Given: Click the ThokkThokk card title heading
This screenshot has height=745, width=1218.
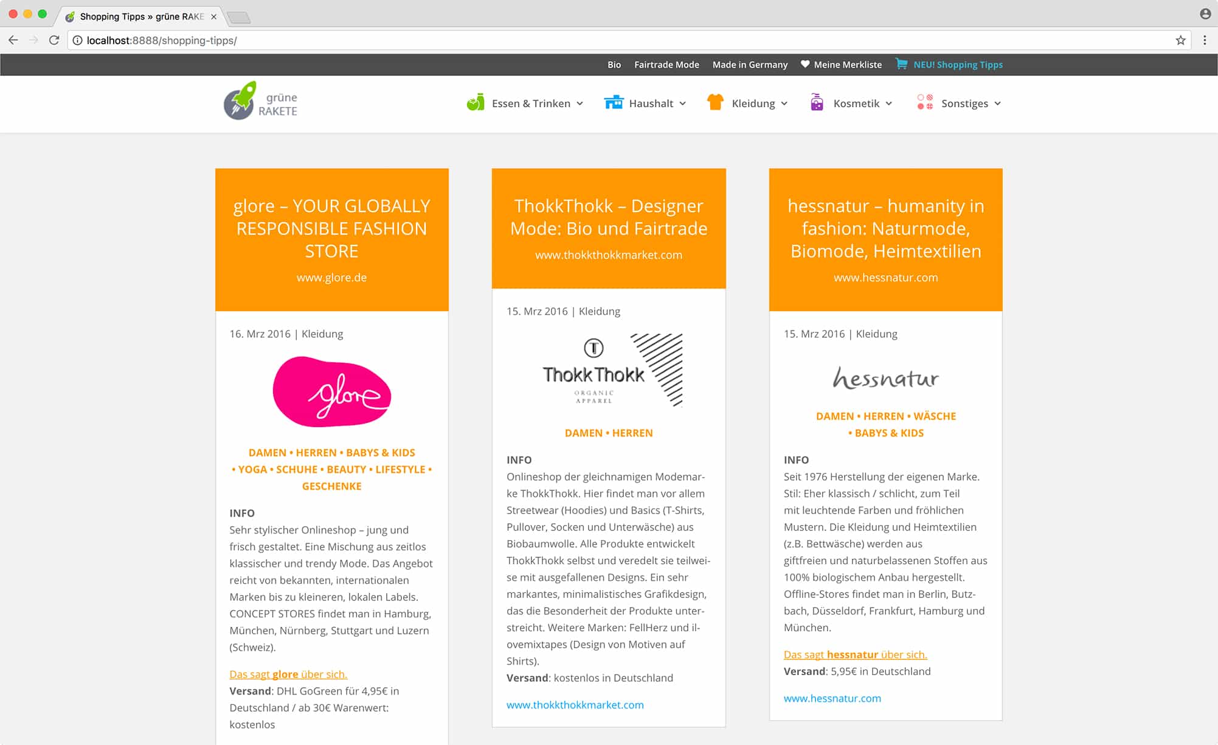Looking at the screenshot, I should point(609,217).
